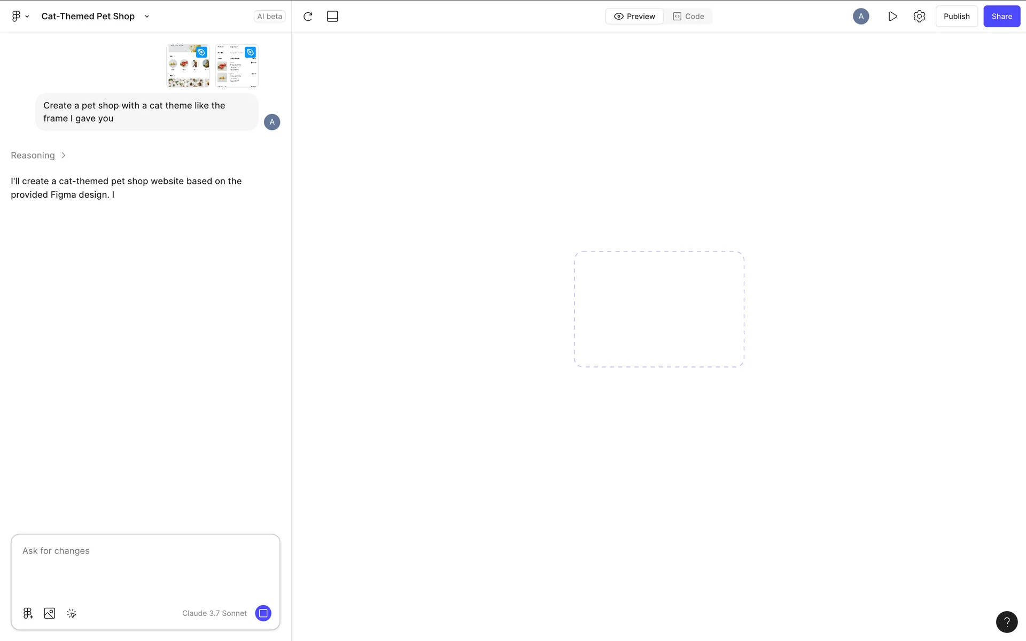
Task: Toggle the panel layout icon
Action: [332, 17]
